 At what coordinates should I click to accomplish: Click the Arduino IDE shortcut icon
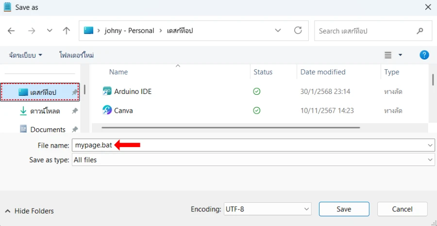[x=107, y=91]
